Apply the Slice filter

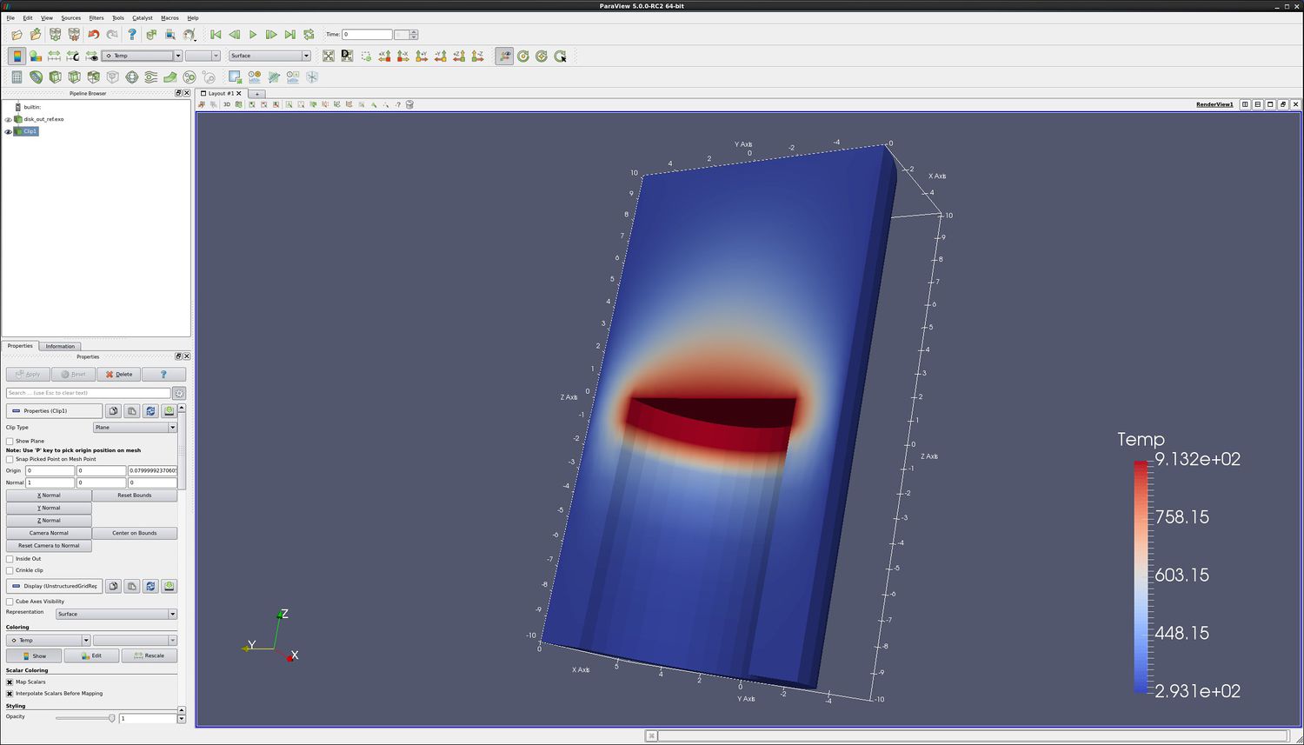tap(74, 76)
